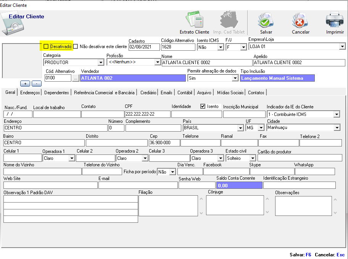
Task: Click the WhatsApp input field
Action: tap(315, 171)
